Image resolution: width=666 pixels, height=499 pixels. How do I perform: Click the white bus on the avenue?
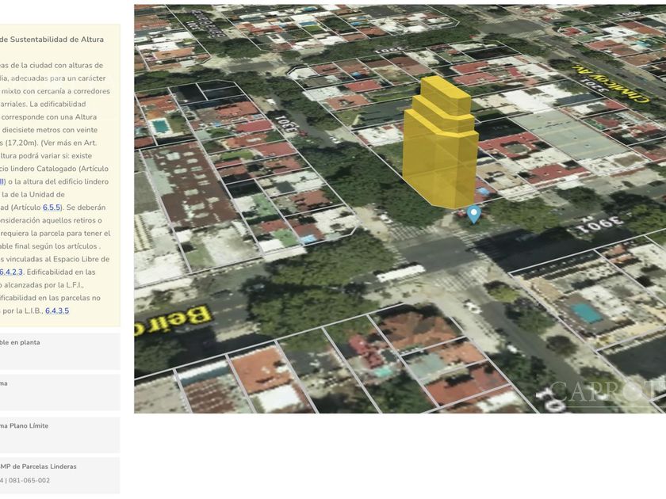[x=401, y=272]
